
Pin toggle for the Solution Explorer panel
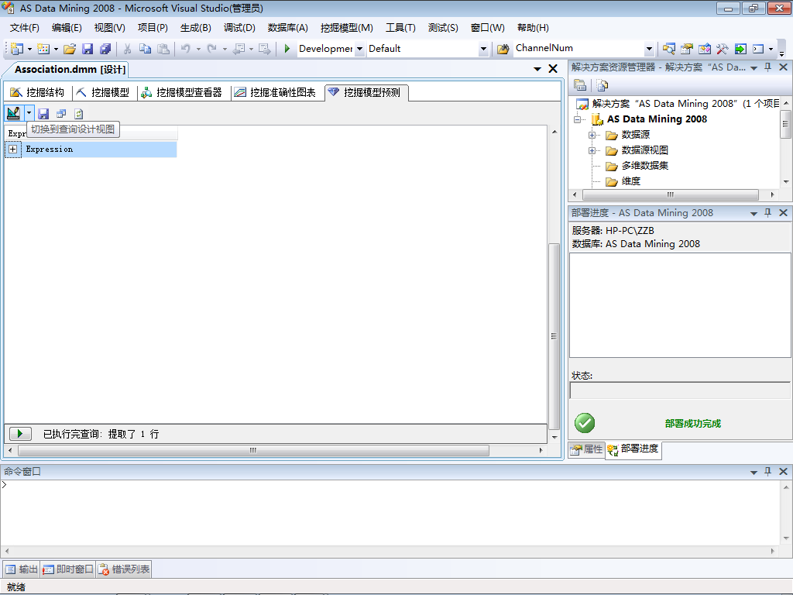click(x=767, y=67)
